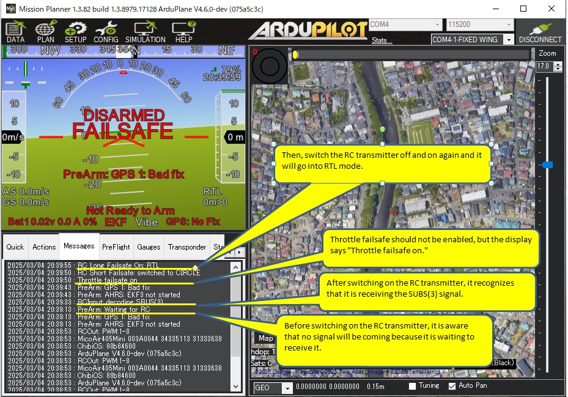Click the map zoom value stepper down arrow

(x=558, y=69)
